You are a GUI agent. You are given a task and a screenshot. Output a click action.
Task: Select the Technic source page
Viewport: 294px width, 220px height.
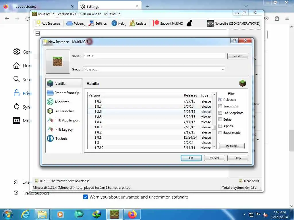[64, 138]
